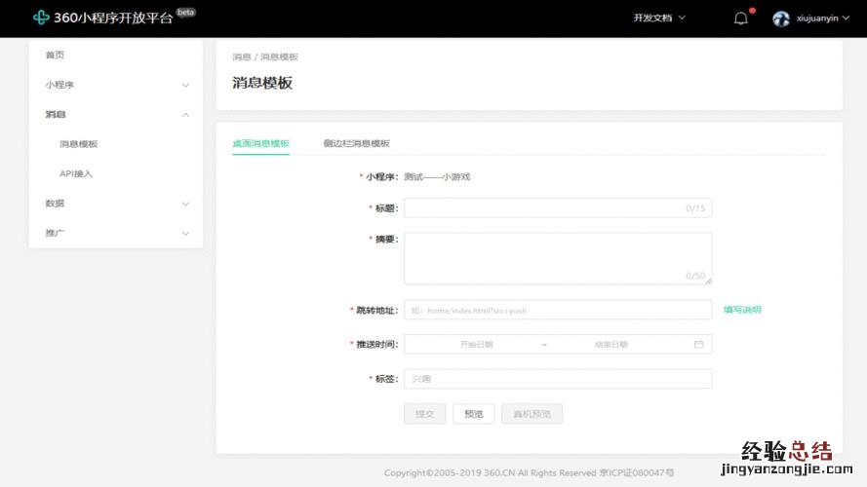This screenshot has height=487, width=867.
Task: Click the user avatar picture
Action: [781, 18]
